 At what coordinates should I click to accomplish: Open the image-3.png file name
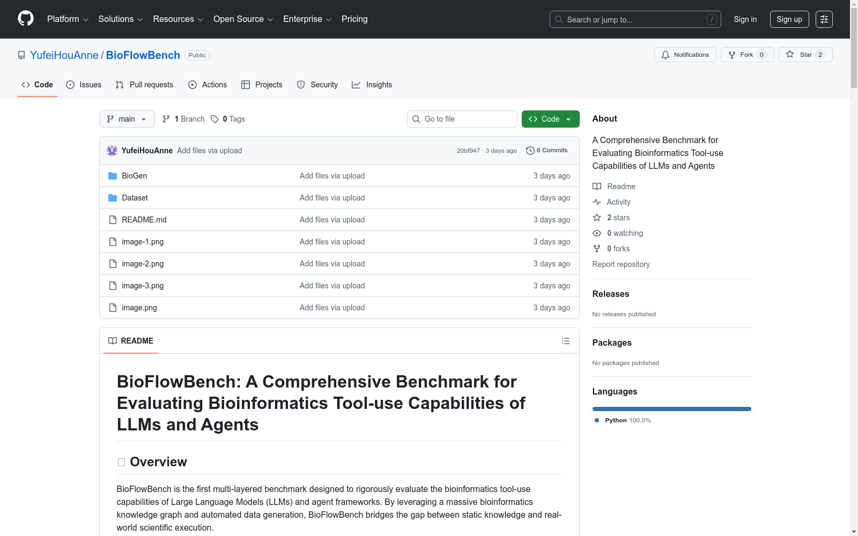pyautogui.click(x=143, y=286)
